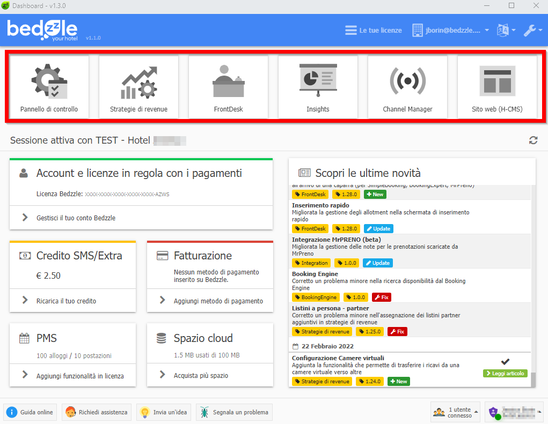Click Richiedi assistenza button
The image size is (548, 424).
pyautogui.click(x=97, y=412)
